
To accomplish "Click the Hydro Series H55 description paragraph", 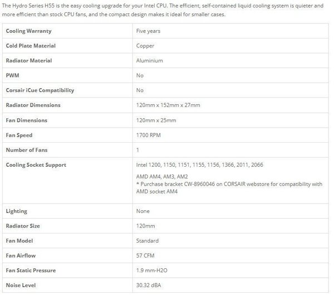I will [163, 10].
